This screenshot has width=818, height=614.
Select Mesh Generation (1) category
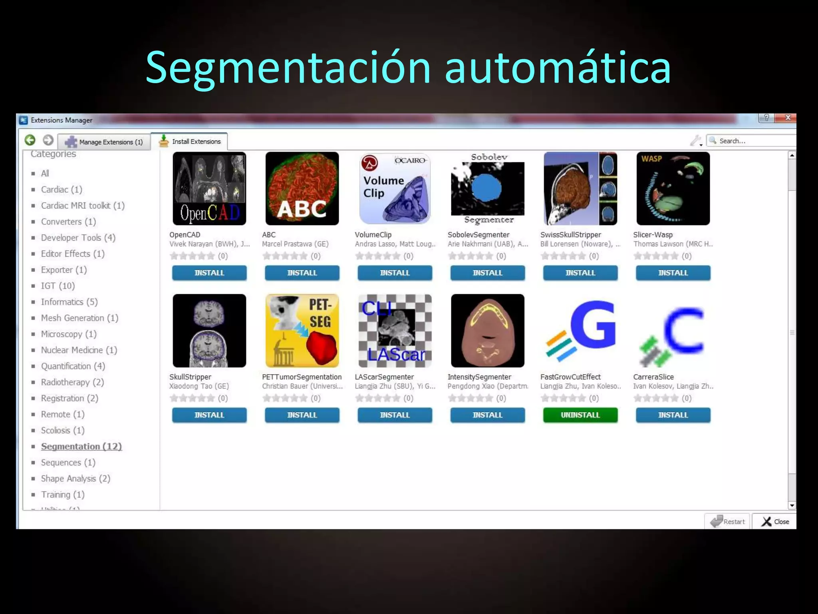(79, 318)
